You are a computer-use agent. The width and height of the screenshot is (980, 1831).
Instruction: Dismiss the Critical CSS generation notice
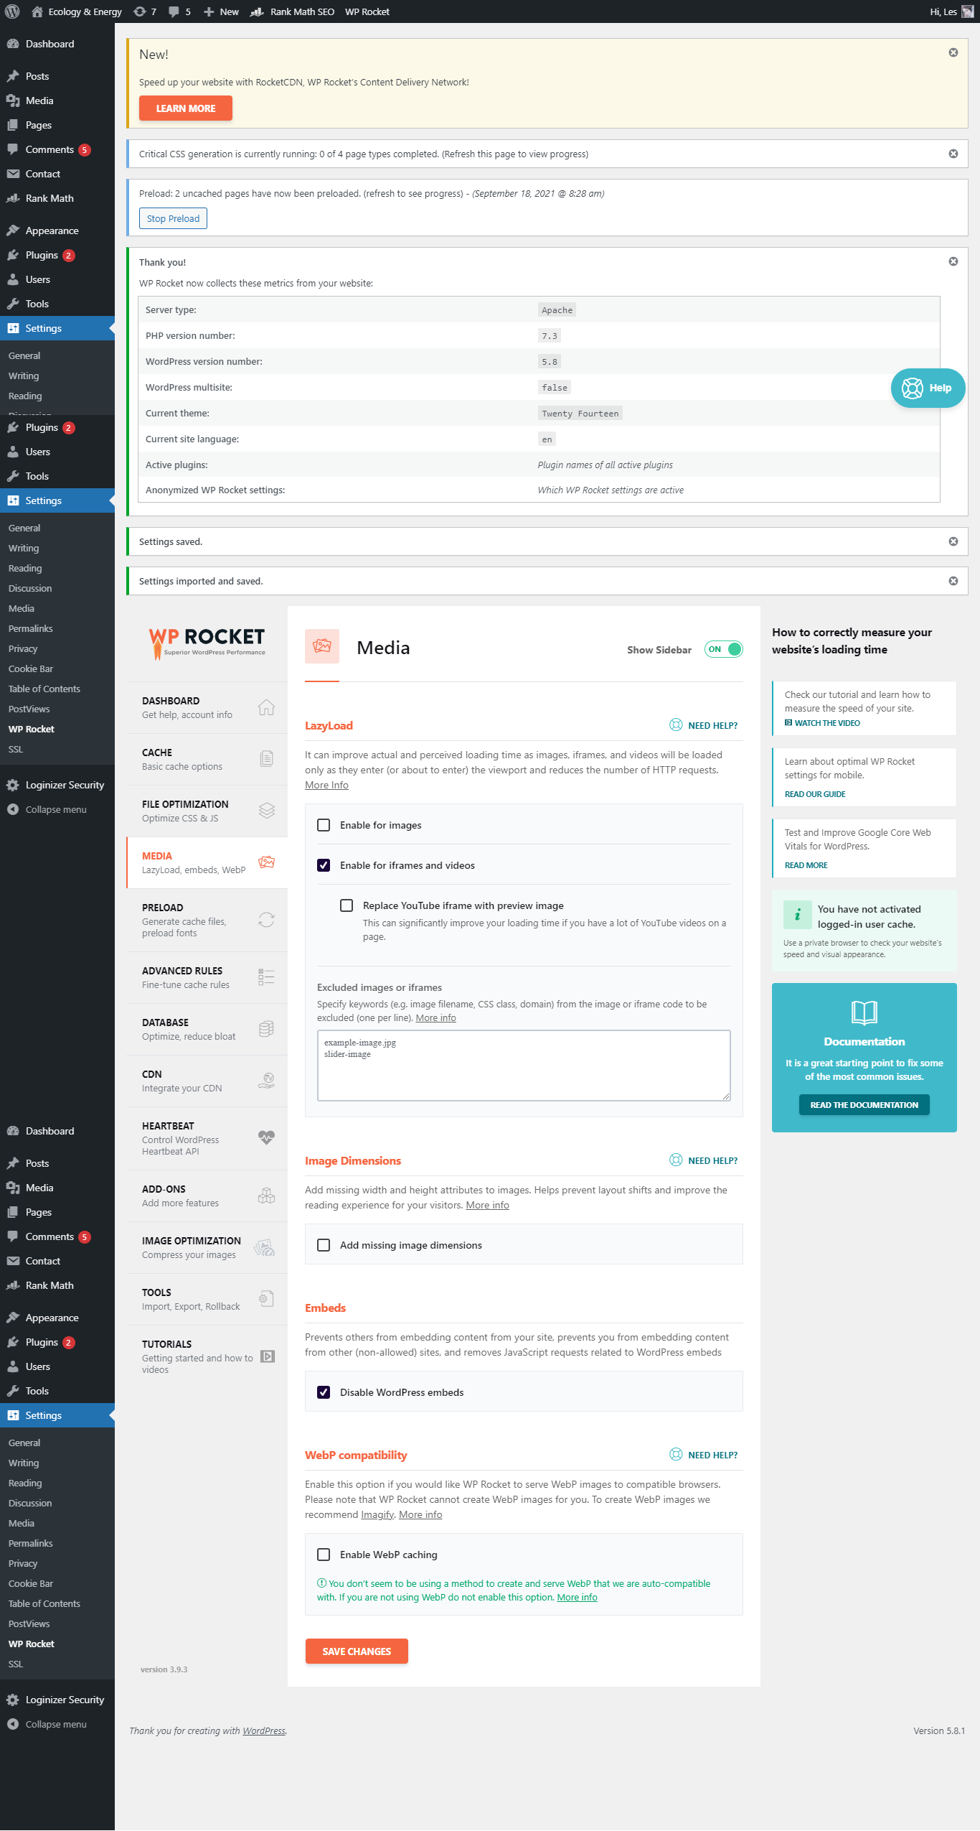pyautogui.click(x=953, y=154)
